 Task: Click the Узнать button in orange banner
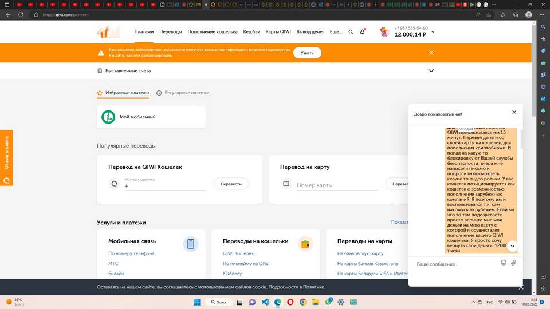click(307, 53)
